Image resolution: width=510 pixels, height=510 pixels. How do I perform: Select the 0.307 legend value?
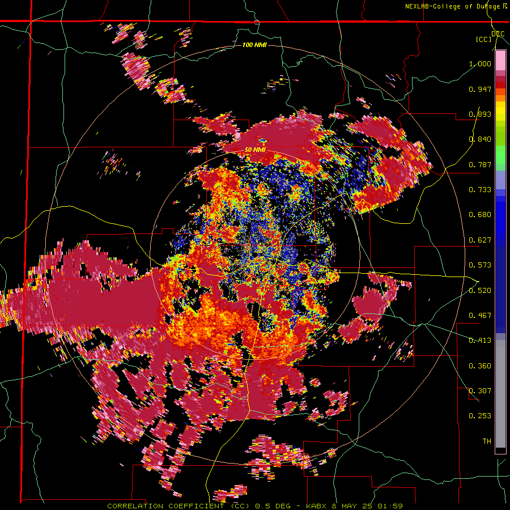(480, 390)
